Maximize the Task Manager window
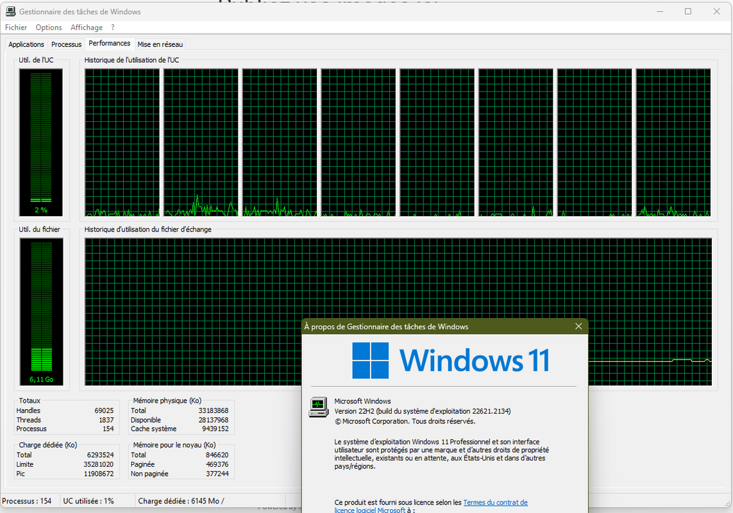 (687, 12)
